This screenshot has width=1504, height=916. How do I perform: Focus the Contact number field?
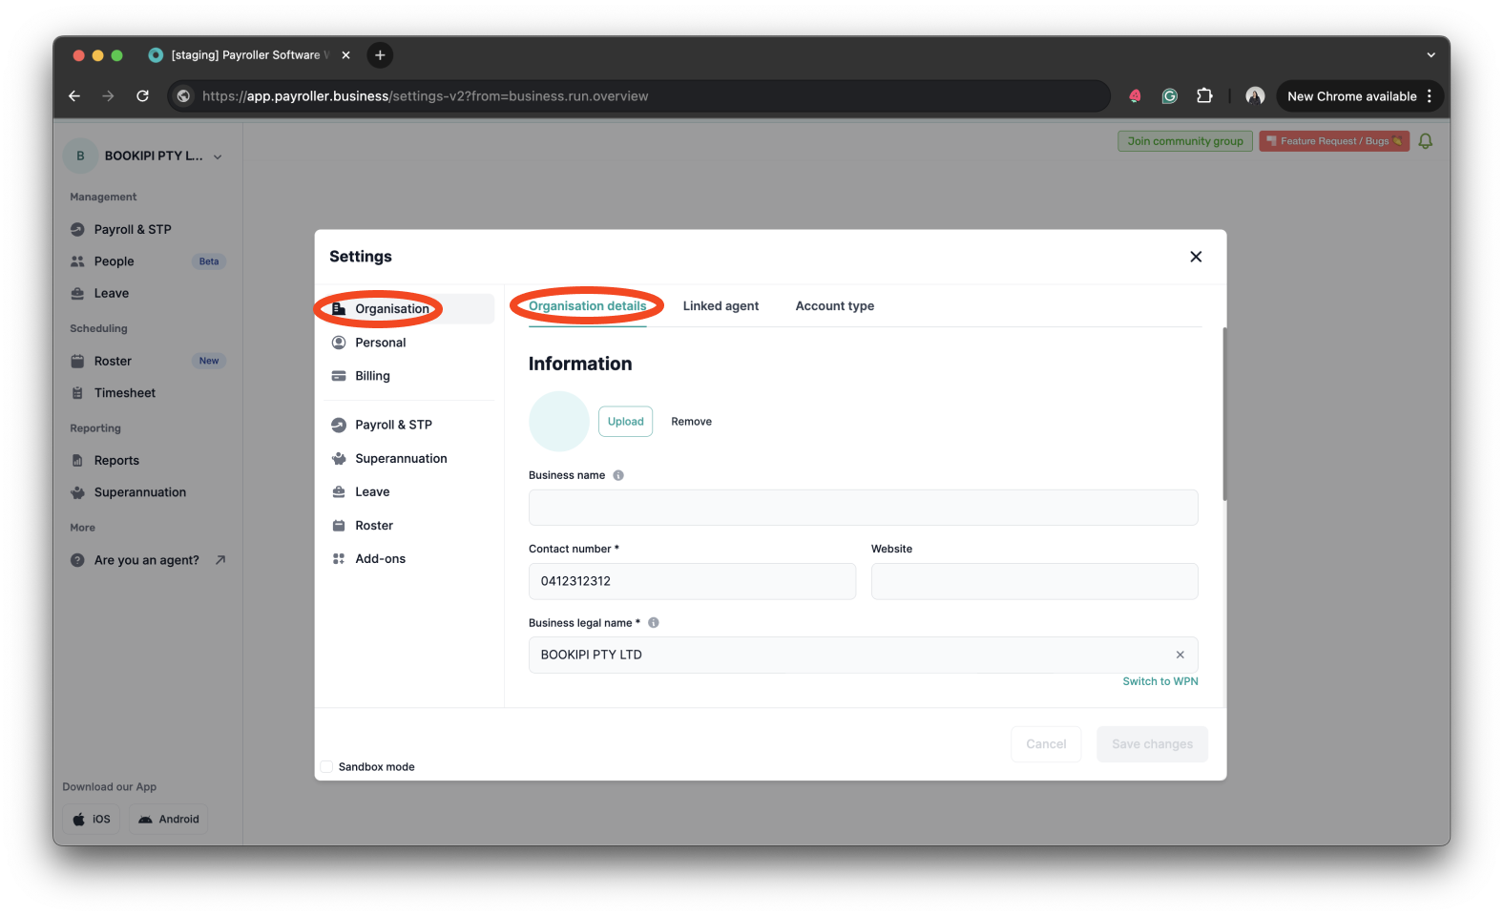tap(692, 581)
